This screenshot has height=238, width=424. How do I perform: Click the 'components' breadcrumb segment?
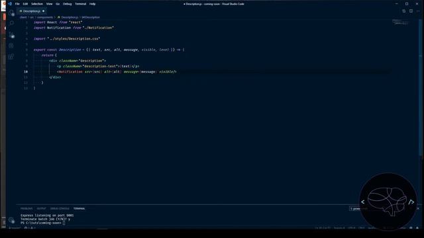tap(45, 17)
